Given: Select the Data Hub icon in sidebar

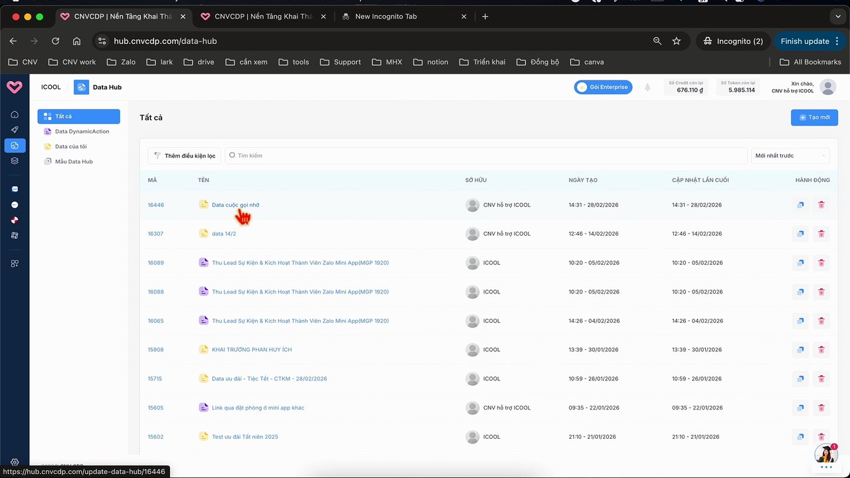Looking at the screenshot, I should (15, 145).
